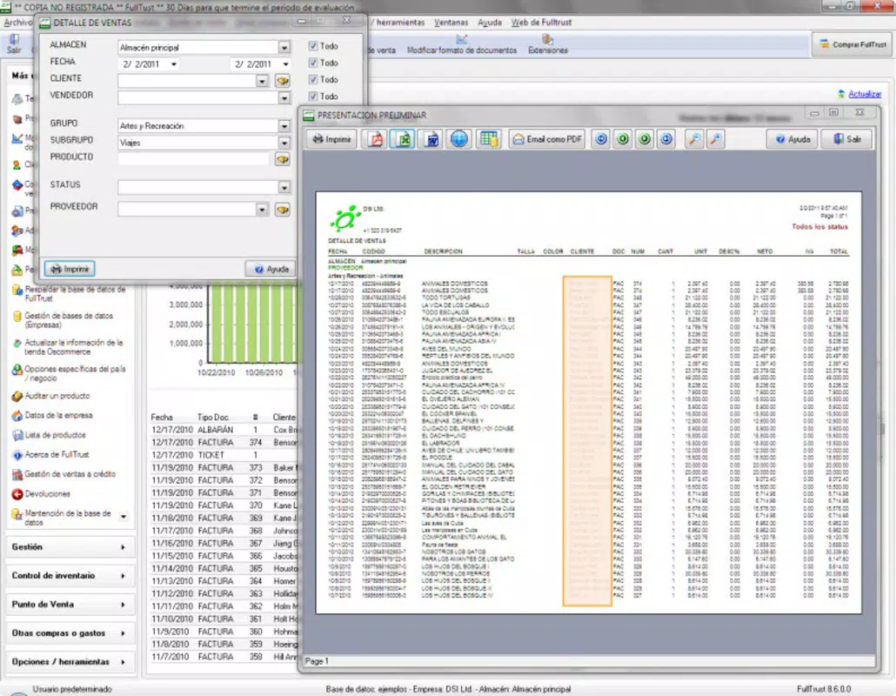Open the SUBGRUPO dropdown

point(284,143)
